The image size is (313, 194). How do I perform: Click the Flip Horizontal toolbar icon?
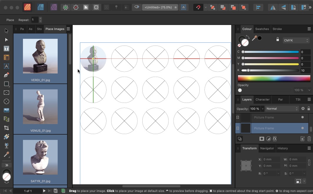pos(273,7)
